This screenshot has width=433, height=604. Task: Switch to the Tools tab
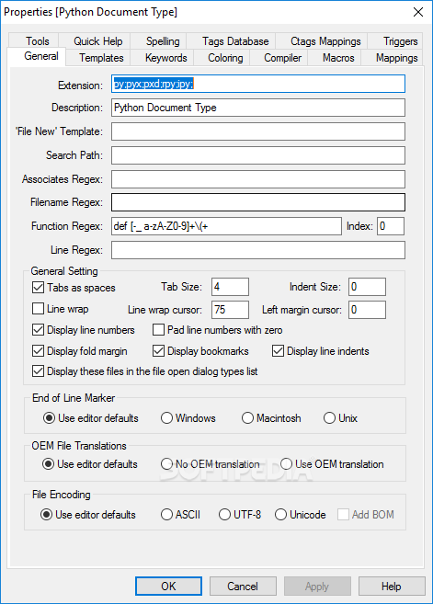tap(33, 41)
